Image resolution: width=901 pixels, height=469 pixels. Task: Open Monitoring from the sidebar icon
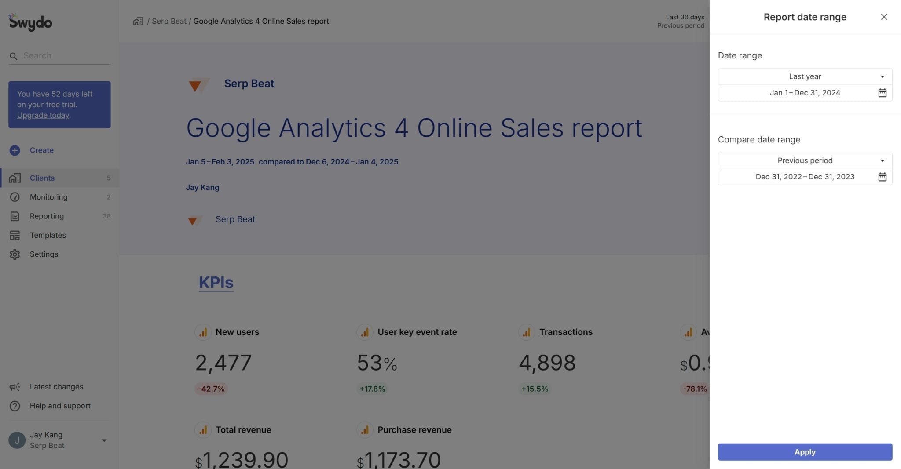pos(15,197)
